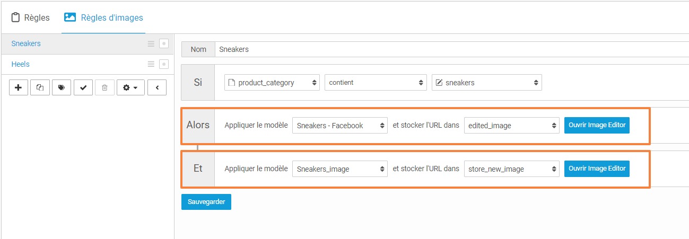Viewport: 689px width, 239px height.
Task: Click the checkmark toolbar button
Action: [83, 87]
